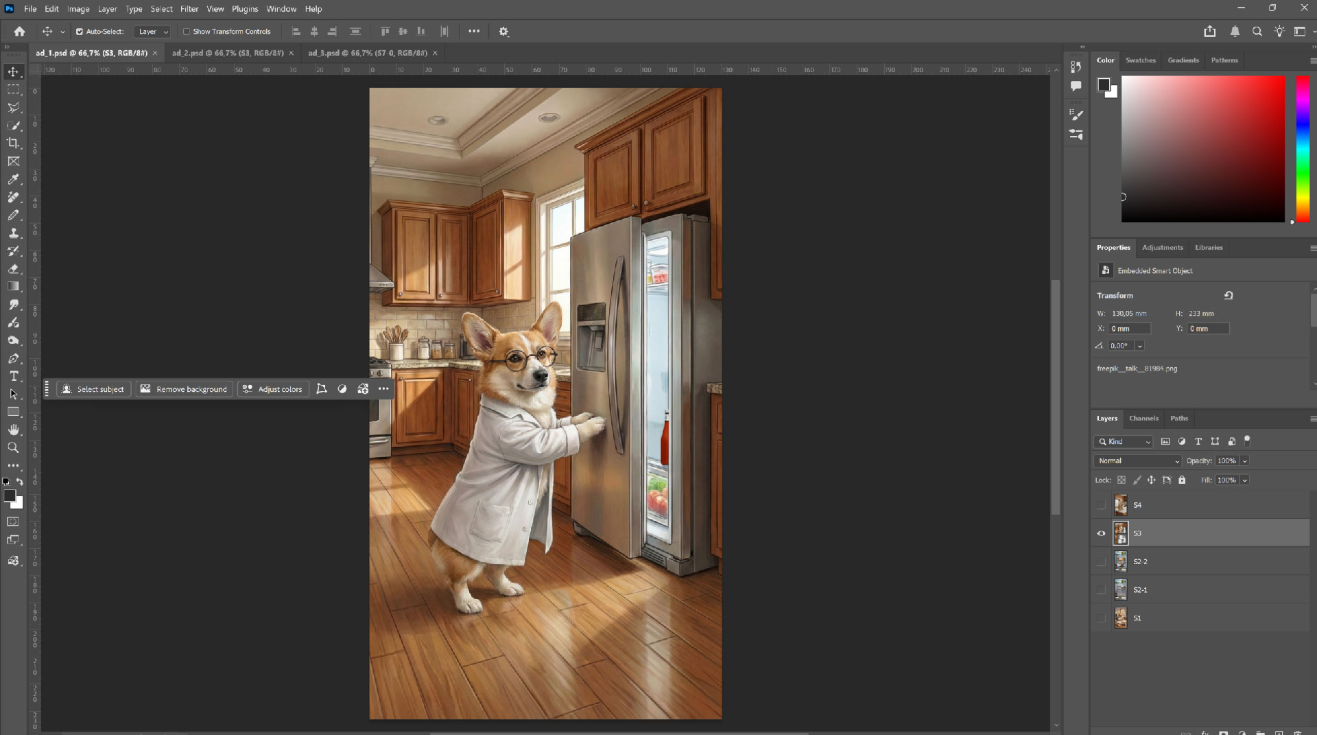Open the Normal blend mode dropdown
Viewport: 1317px width, 735px height.
(1137, 460)
